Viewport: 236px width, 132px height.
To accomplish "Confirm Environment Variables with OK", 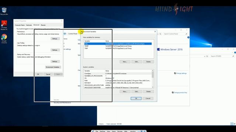I will (x=136, y=98).
